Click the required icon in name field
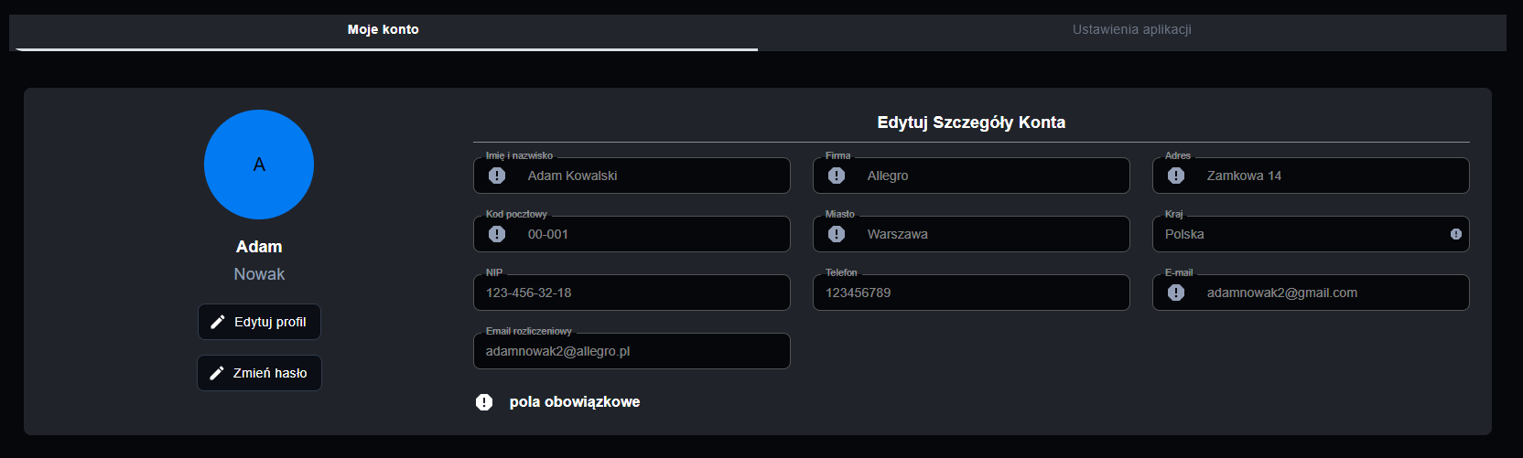 [x=497, y=176]
